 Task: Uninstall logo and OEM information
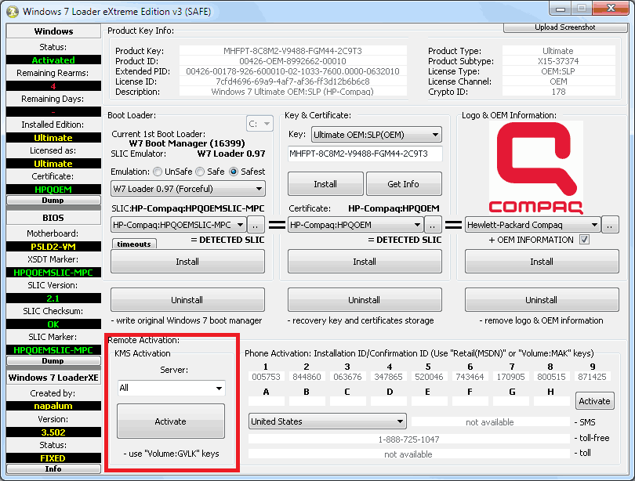coord(542,300)
